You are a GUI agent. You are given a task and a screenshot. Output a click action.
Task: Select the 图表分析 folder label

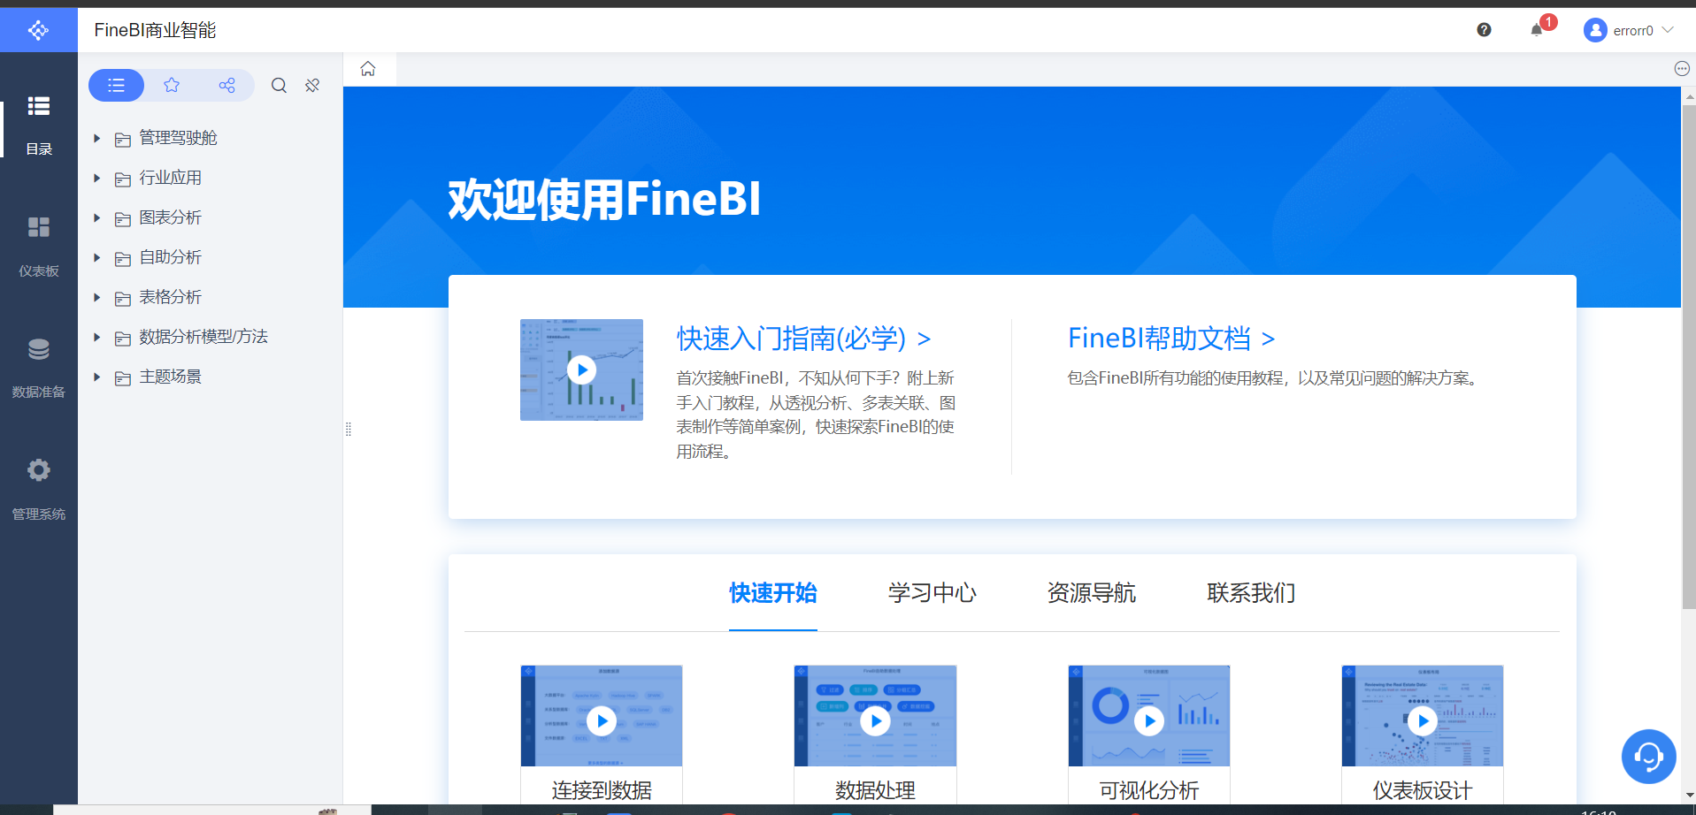point(171,217)
